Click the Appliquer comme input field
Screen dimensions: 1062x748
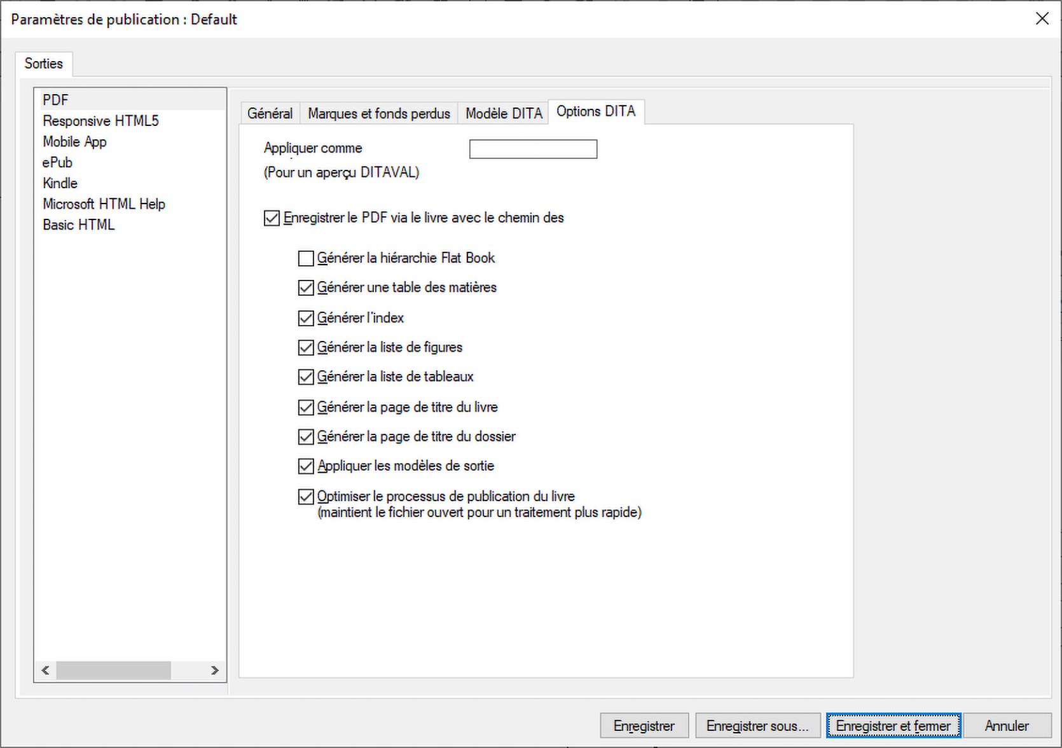533,149
